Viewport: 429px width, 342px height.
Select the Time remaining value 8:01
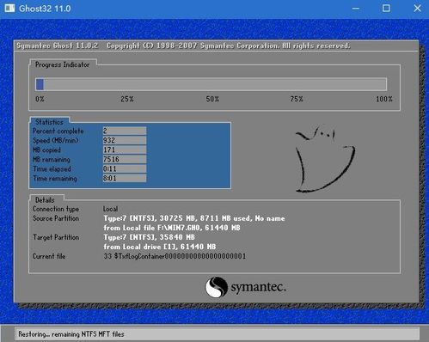125,178
